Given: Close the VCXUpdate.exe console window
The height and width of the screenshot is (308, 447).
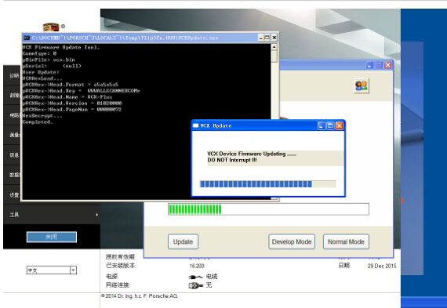Looking at the screenshot, I should tap(274, 38).
